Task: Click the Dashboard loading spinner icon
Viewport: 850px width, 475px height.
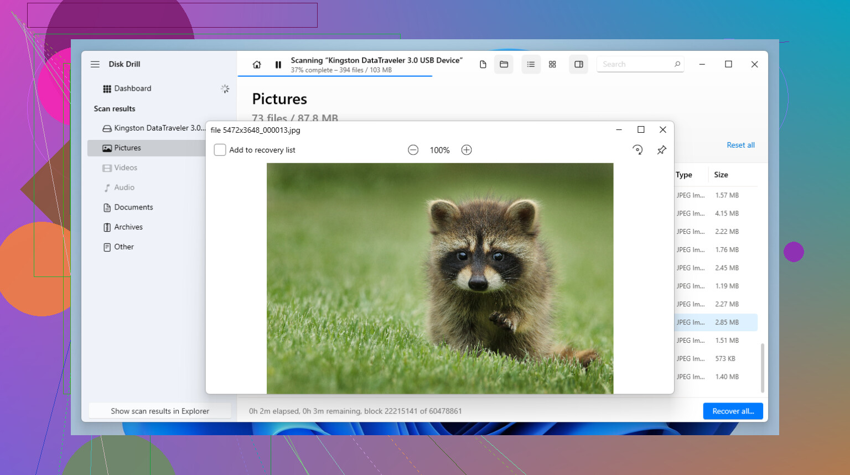Action: tap(225, 88)
